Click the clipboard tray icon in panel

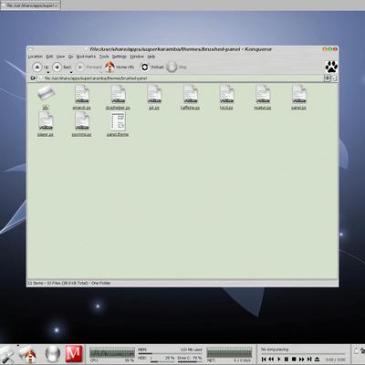pyautogui.click(x=356, y=350)
